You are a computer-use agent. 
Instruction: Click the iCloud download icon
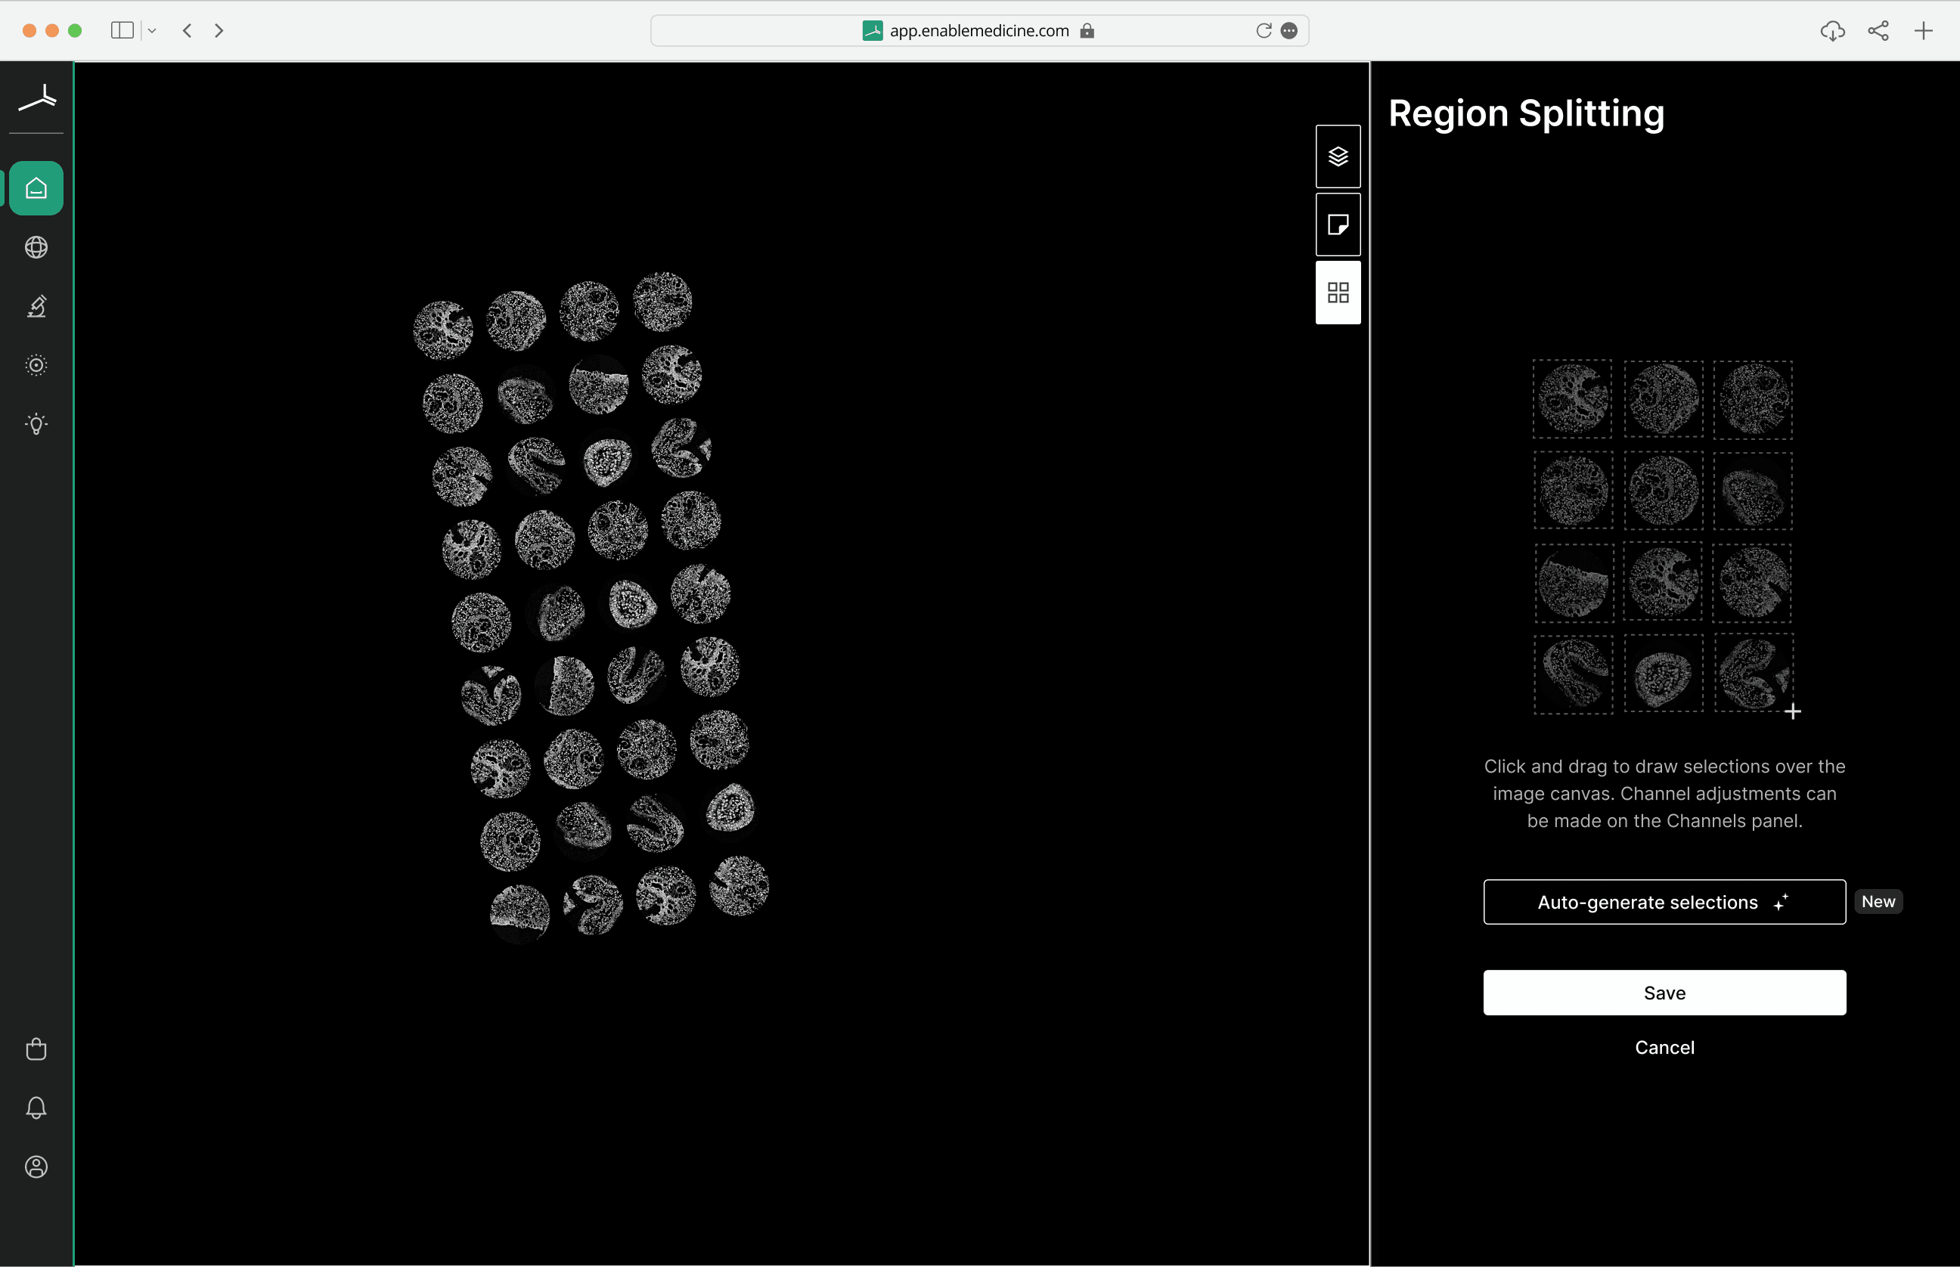coord(1832,31)
